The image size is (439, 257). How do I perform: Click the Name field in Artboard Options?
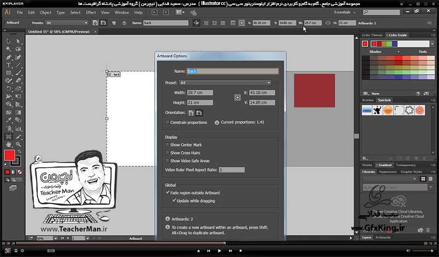pyautogui.click(x=233, y=71)
